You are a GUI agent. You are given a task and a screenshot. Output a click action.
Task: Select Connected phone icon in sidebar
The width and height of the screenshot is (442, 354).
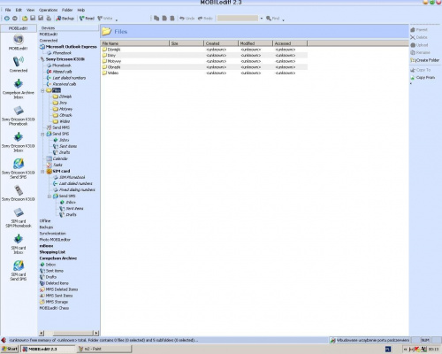coord(19,65)
